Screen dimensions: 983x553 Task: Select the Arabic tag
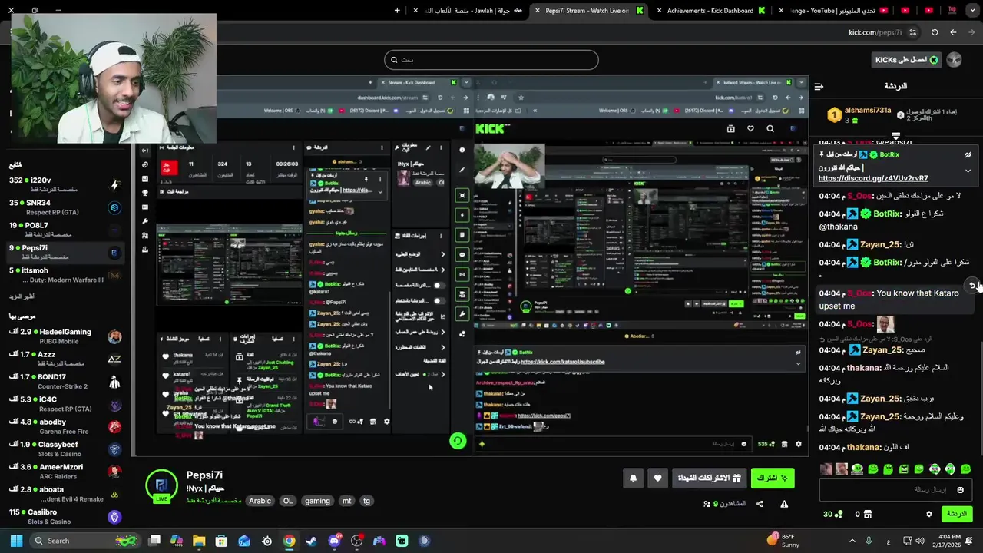click(260, 501)
